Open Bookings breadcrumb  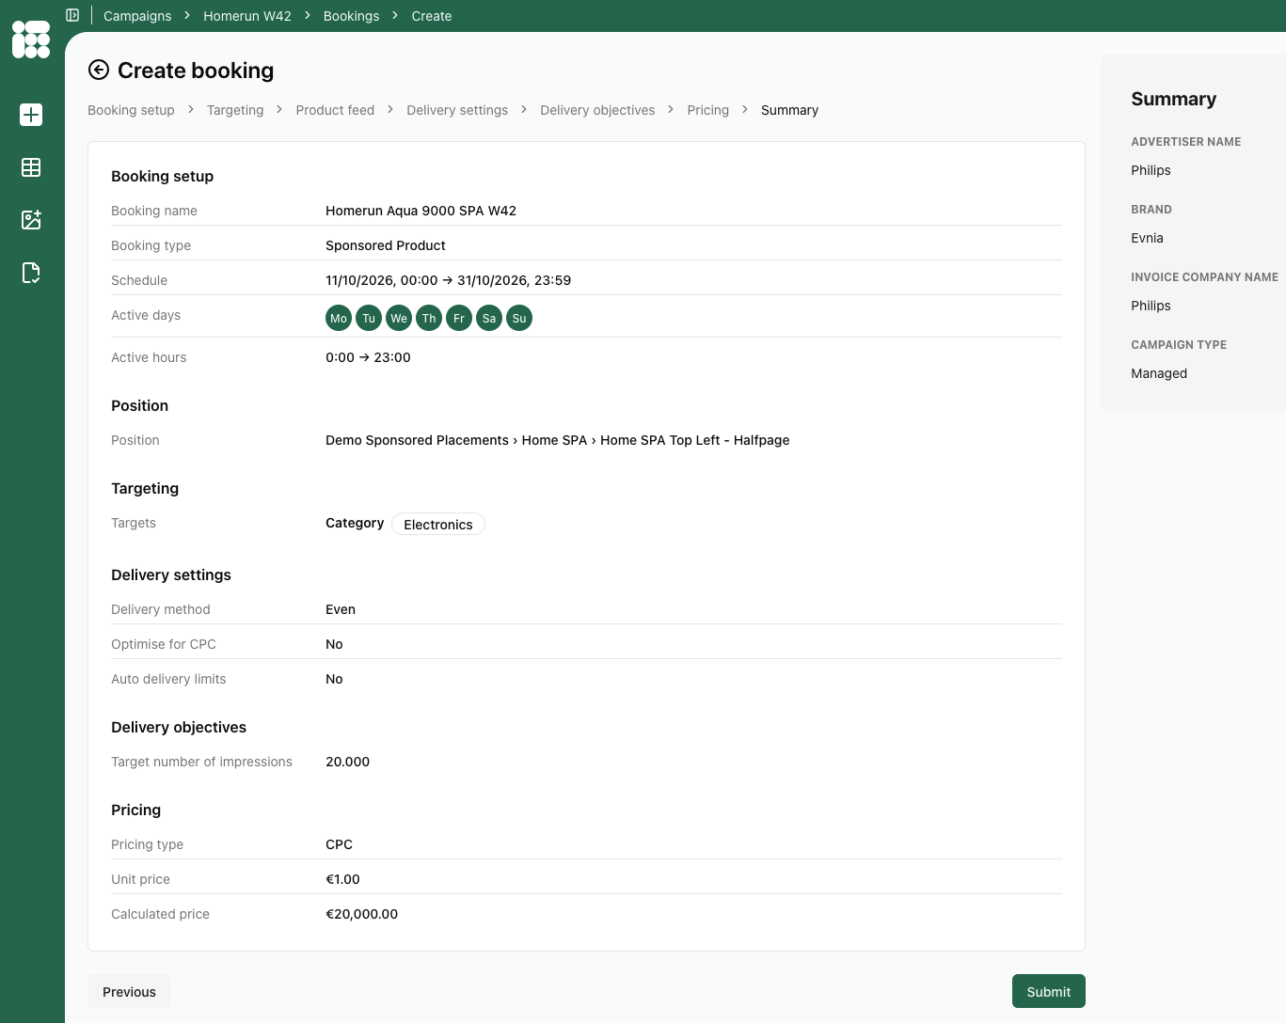351,16
